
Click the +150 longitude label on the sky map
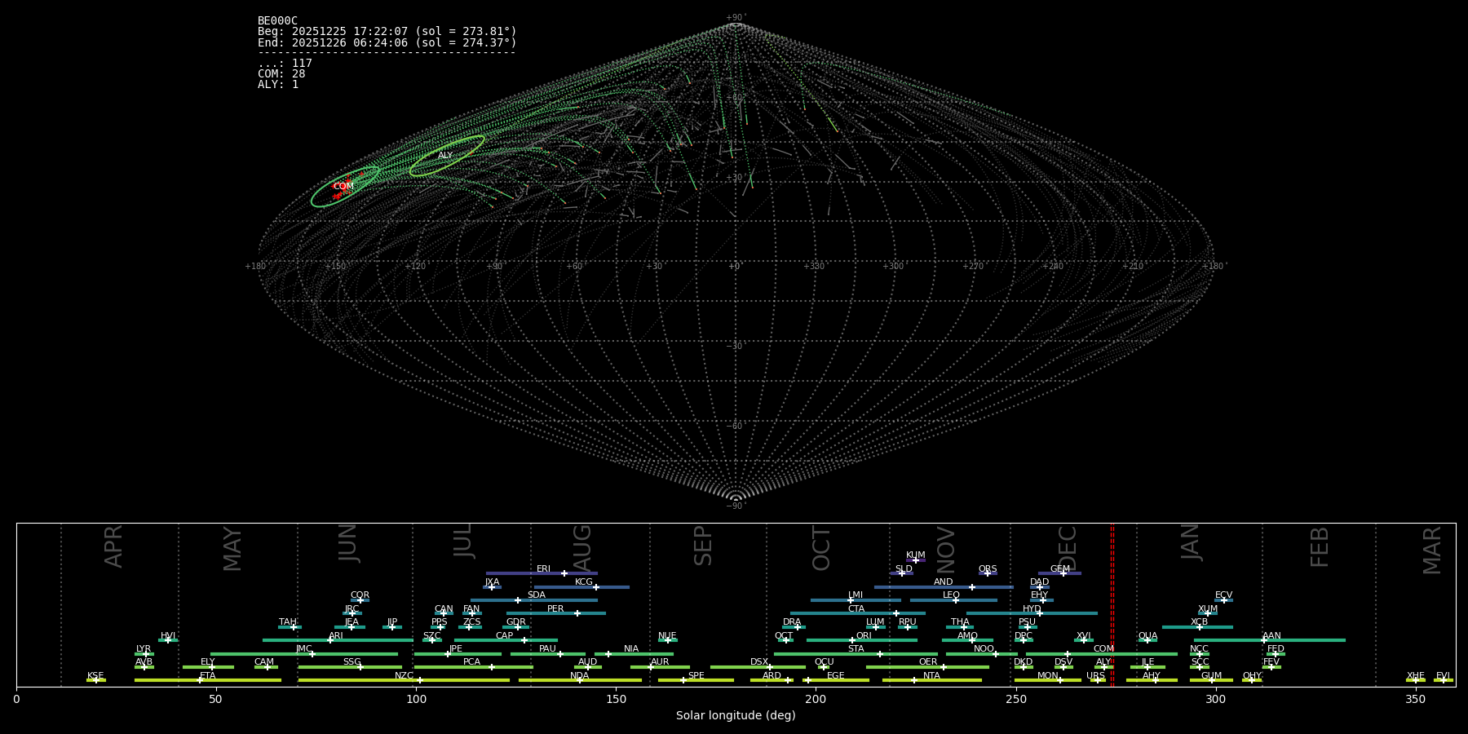(335, 267)
